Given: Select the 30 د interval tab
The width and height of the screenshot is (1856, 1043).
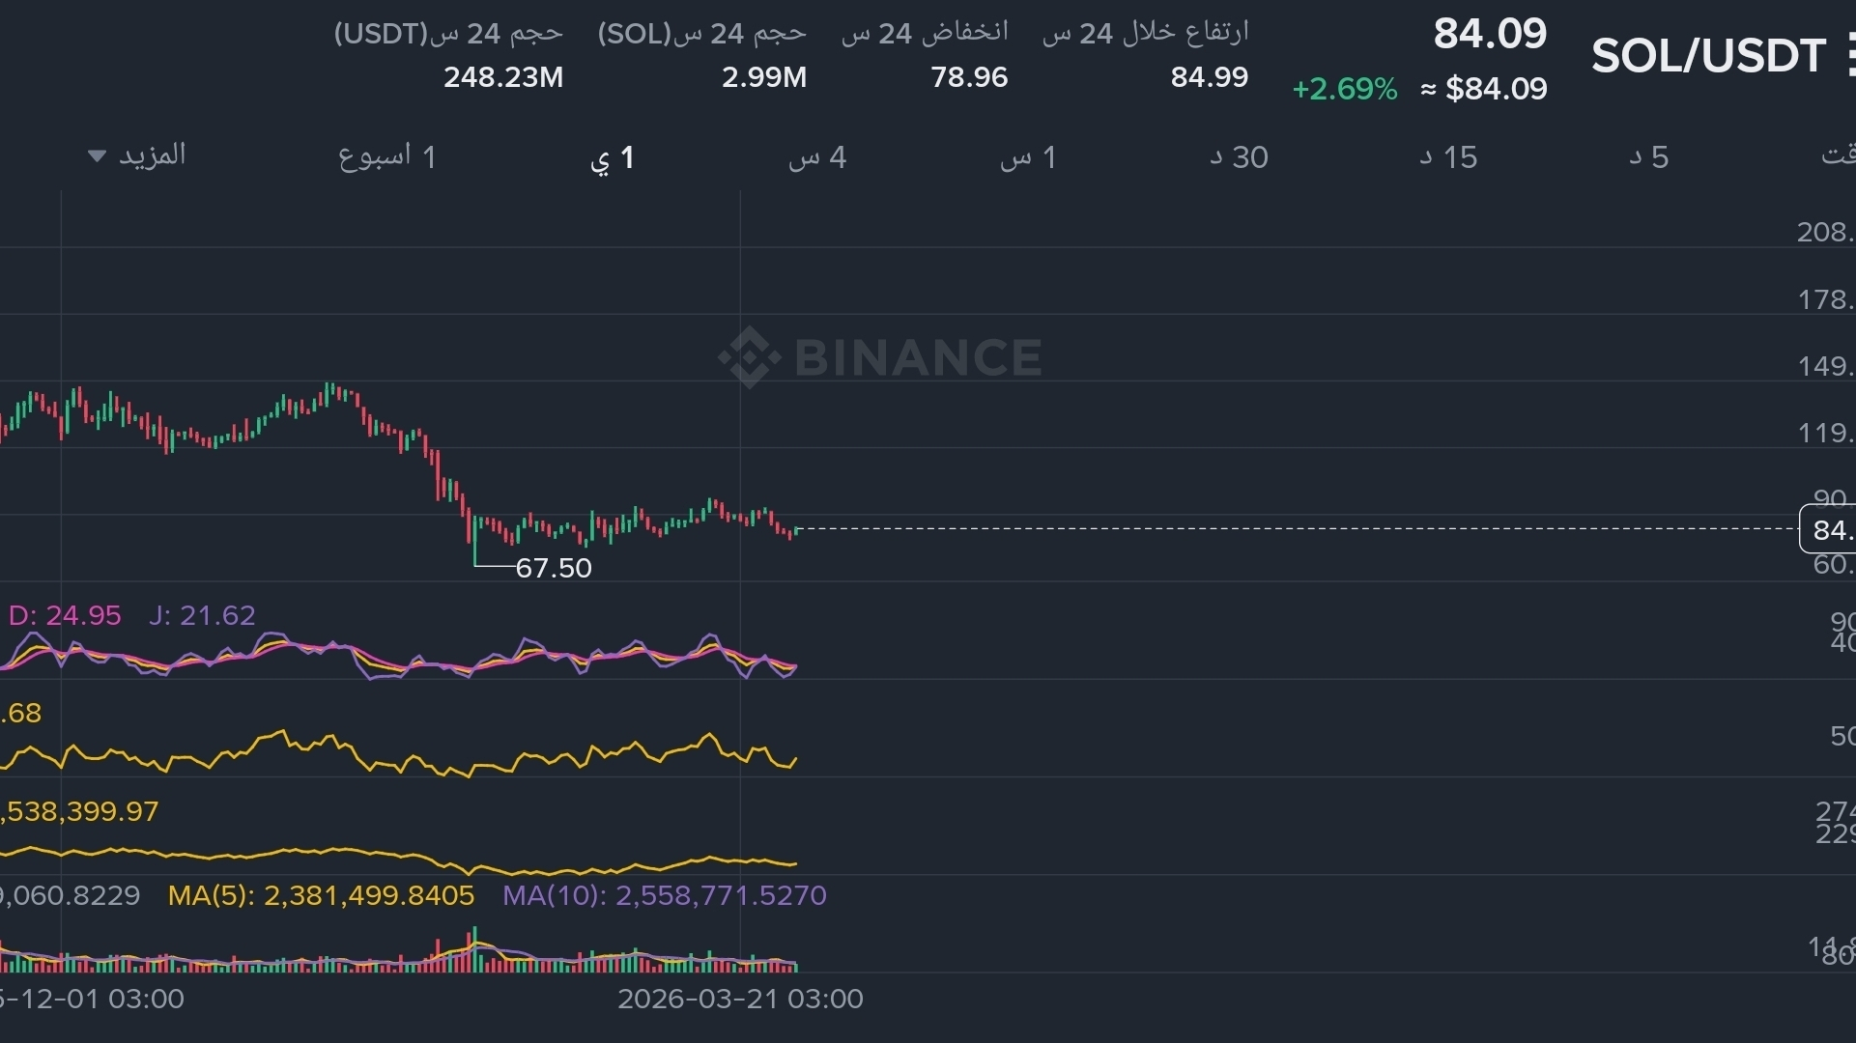Looking at the screenshot, I should click(1239, 157).
